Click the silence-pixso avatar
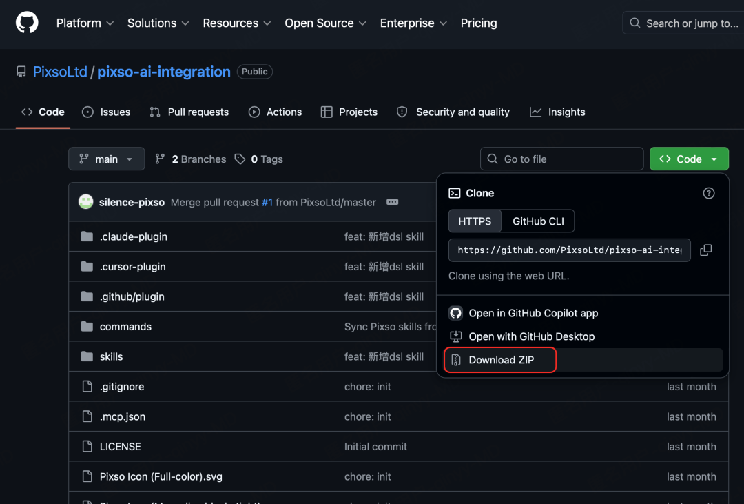Image resolution: width=744 pixels, height=504 pixels. tap(86, 202)
